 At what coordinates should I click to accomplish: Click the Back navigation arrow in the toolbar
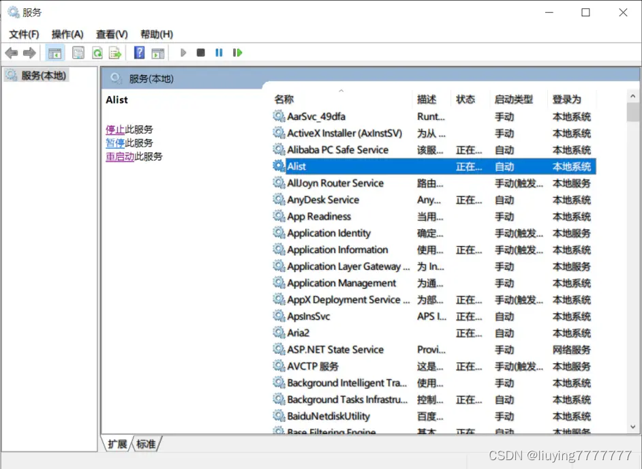click(x=11, y=52)
